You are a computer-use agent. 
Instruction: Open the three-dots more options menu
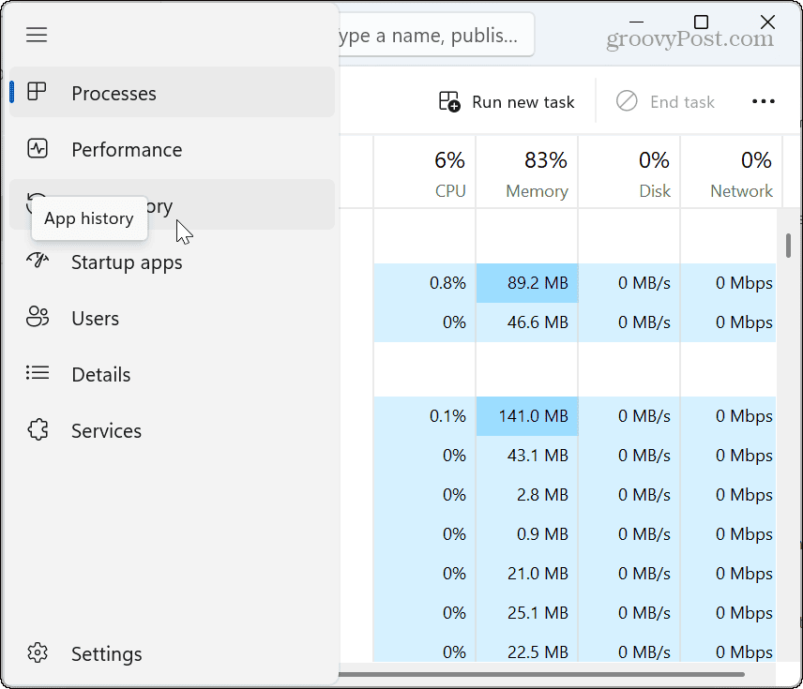(x=763, y=101)
